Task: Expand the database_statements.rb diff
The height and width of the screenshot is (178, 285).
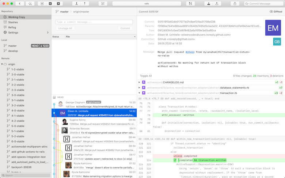Action: tap(139, 88)
